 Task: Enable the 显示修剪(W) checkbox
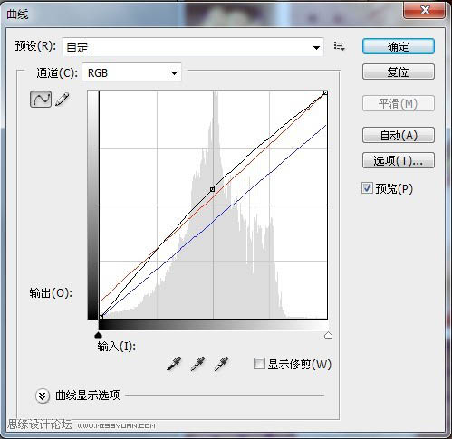pyautogui.click(x=259, y=364)
